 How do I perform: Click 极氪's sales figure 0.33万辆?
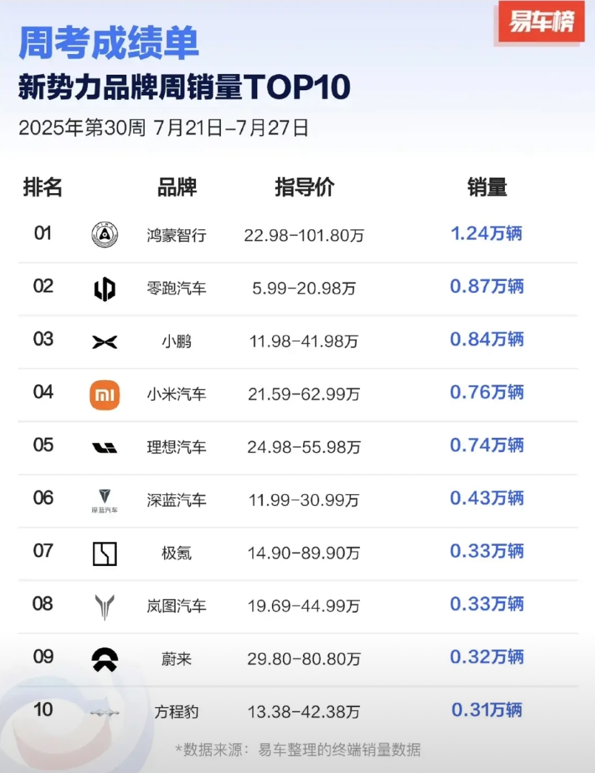486,551
